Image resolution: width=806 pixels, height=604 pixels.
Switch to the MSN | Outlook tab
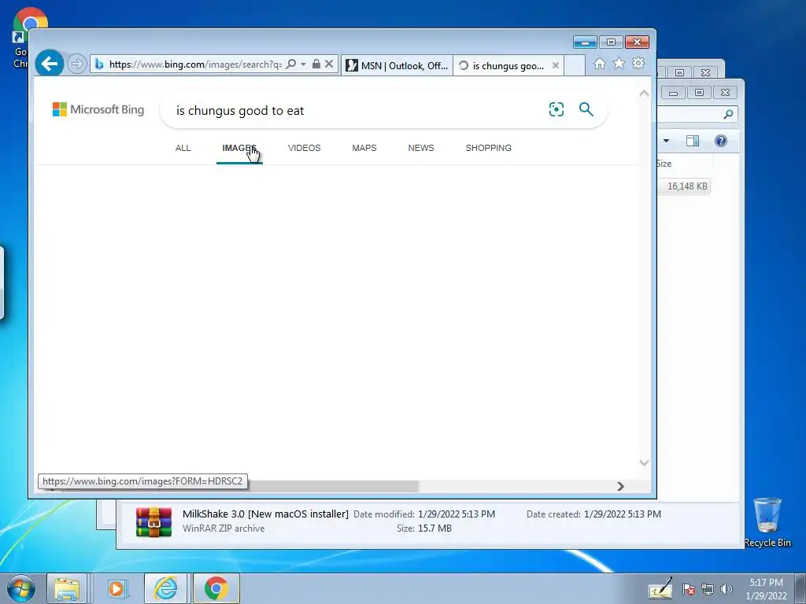click(397, 65)
